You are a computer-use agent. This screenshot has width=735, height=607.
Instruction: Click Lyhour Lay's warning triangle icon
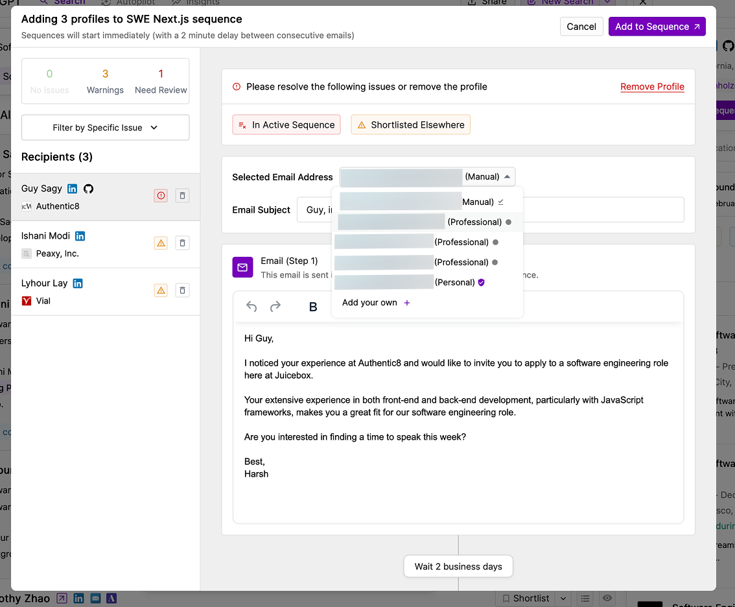pos(161,291)
